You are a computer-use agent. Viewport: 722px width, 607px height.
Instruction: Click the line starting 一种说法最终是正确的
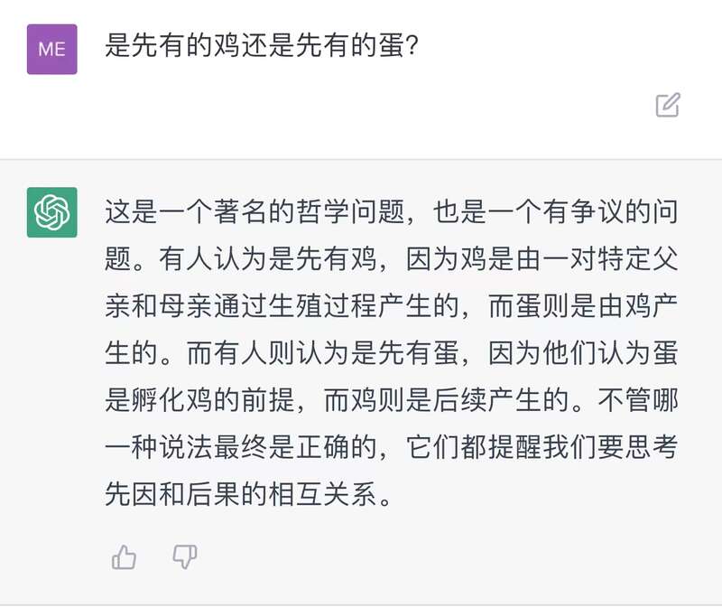[392, 447]
